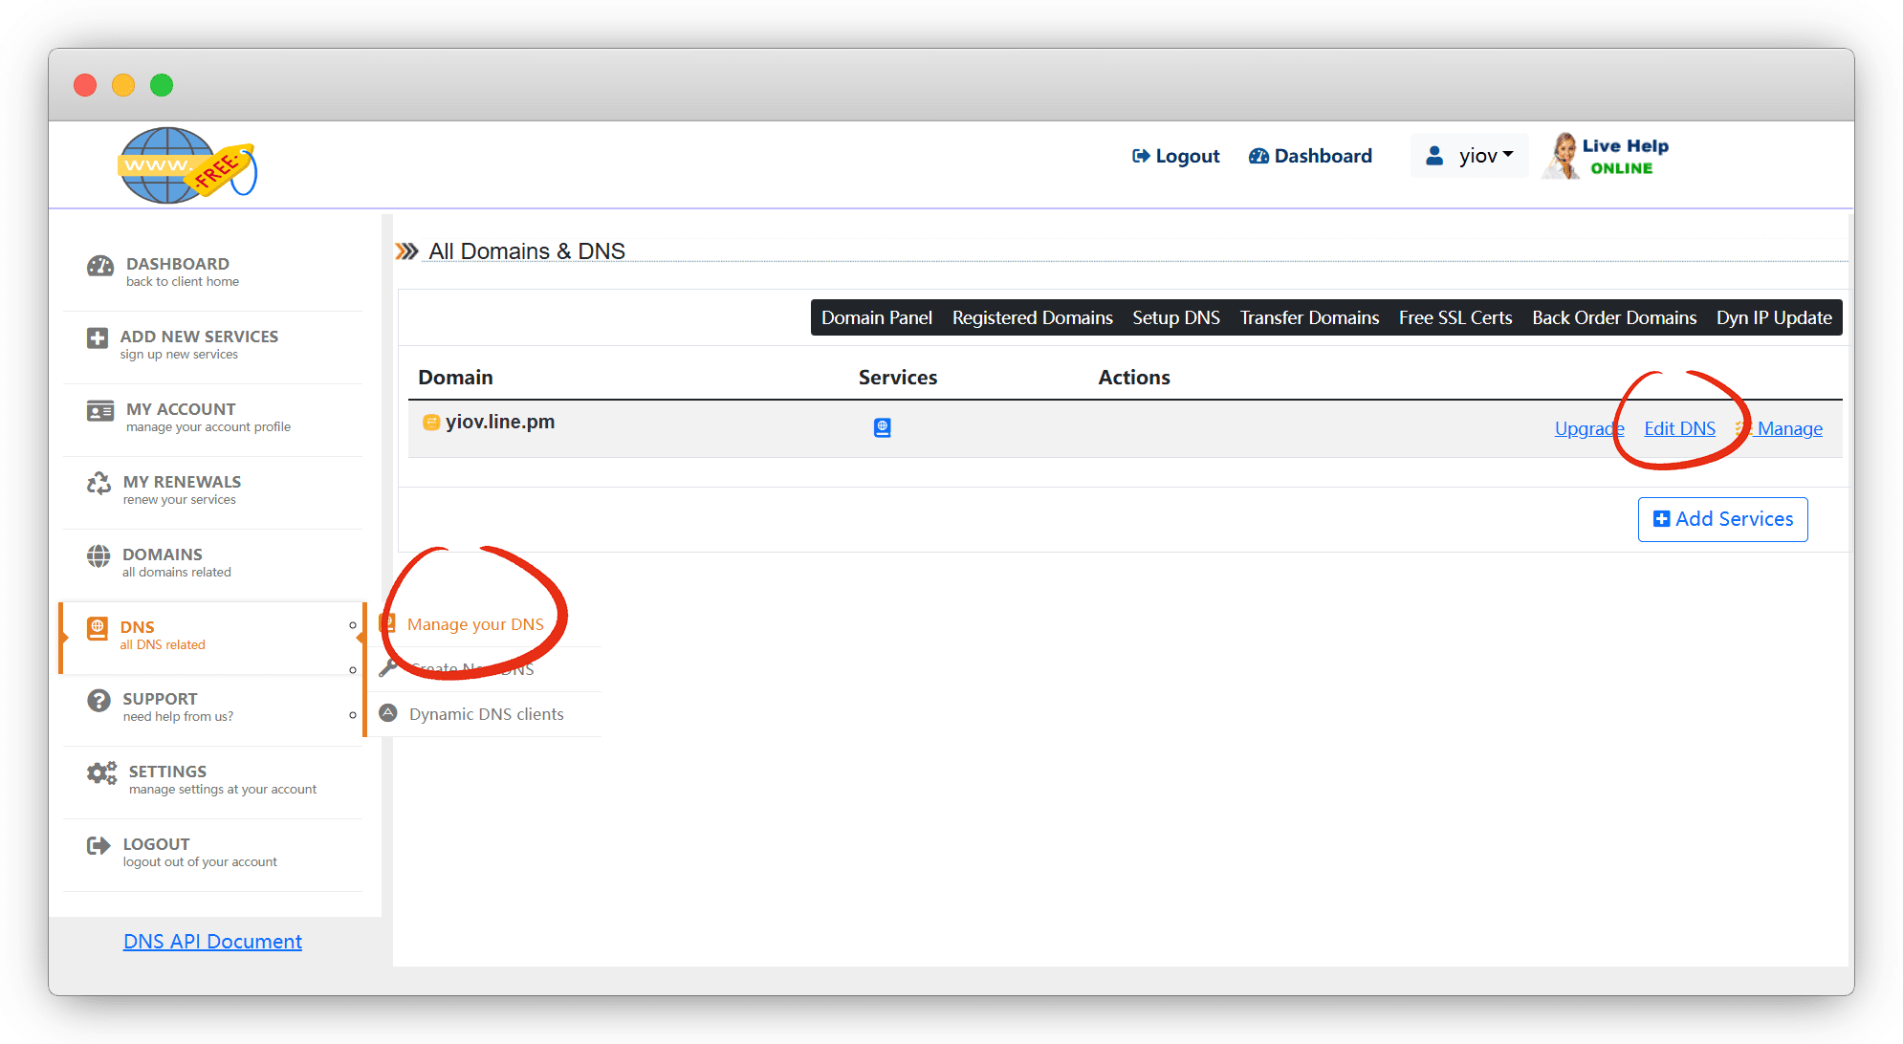
Task: Click the Support question mark icon
Action: coord(98,701)
